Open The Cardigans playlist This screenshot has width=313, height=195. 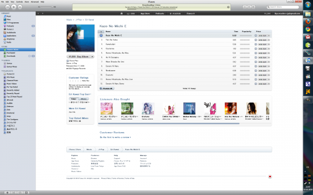click(x=11, y=120)
